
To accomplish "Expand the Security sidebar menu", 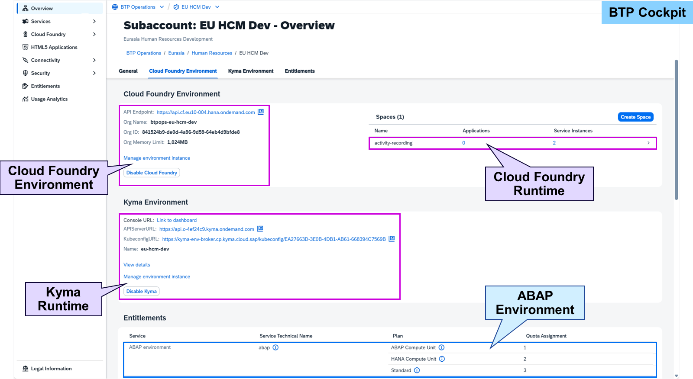I will click(94, 73).
